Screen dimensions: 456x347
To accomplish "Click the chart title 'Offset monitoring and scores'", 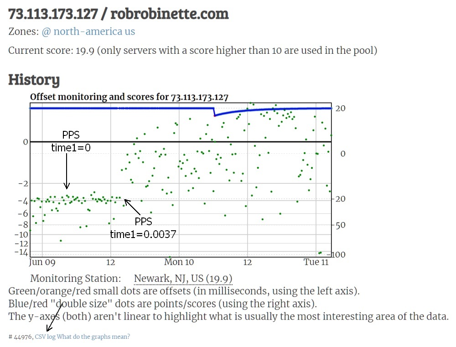I will [x=129, y=97].
